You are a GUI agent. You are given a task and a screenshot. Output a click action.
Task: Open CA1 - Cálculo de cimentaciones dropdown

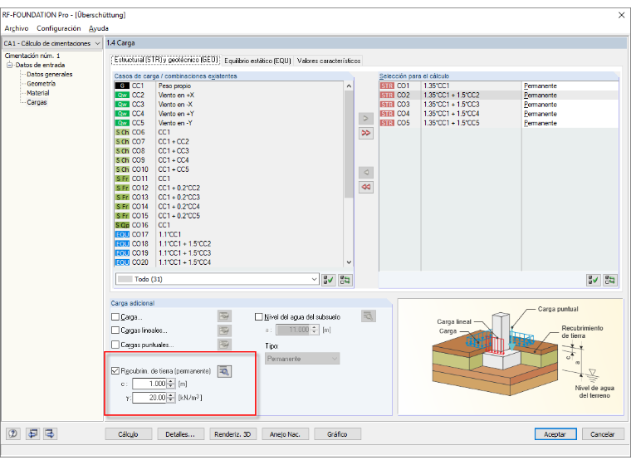click(52, 43)
